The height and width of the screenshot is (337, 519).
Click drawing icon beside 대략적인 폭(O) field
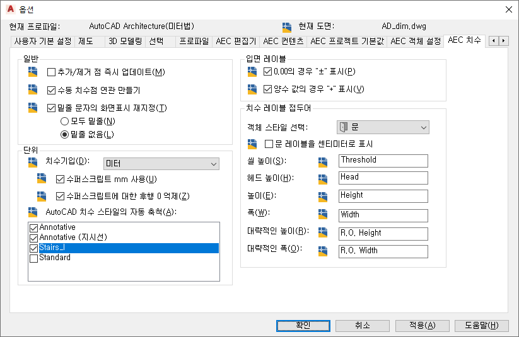click(323, 251)
